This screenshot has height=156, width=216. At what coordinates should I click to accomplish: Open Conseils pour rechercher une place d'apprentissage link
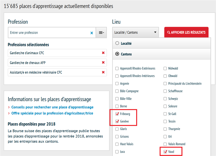[52, 107]
